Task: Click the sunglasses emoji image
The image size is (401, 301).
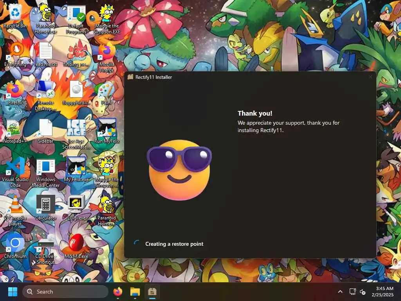Action: click(179, 170)
